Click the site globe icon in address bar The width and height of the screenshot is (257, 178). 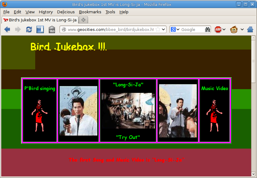click(x=64, y=29)
